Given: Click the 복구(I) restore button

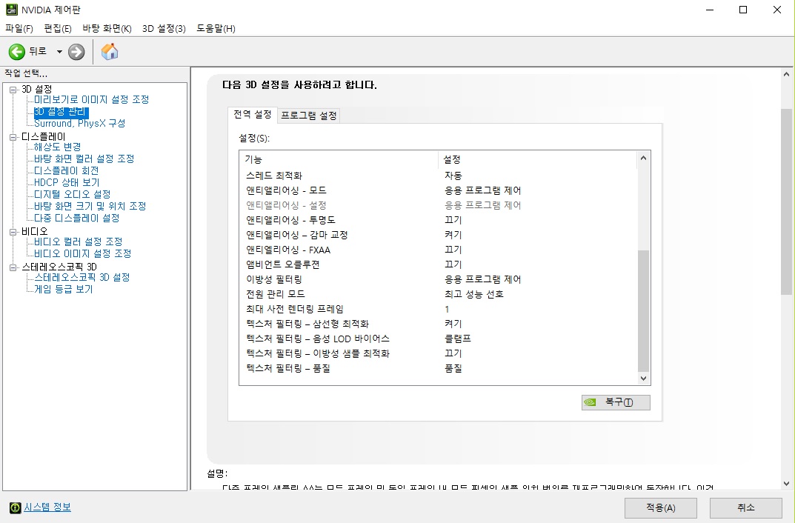Looking at the screenshot, I should tap(616, 402).
